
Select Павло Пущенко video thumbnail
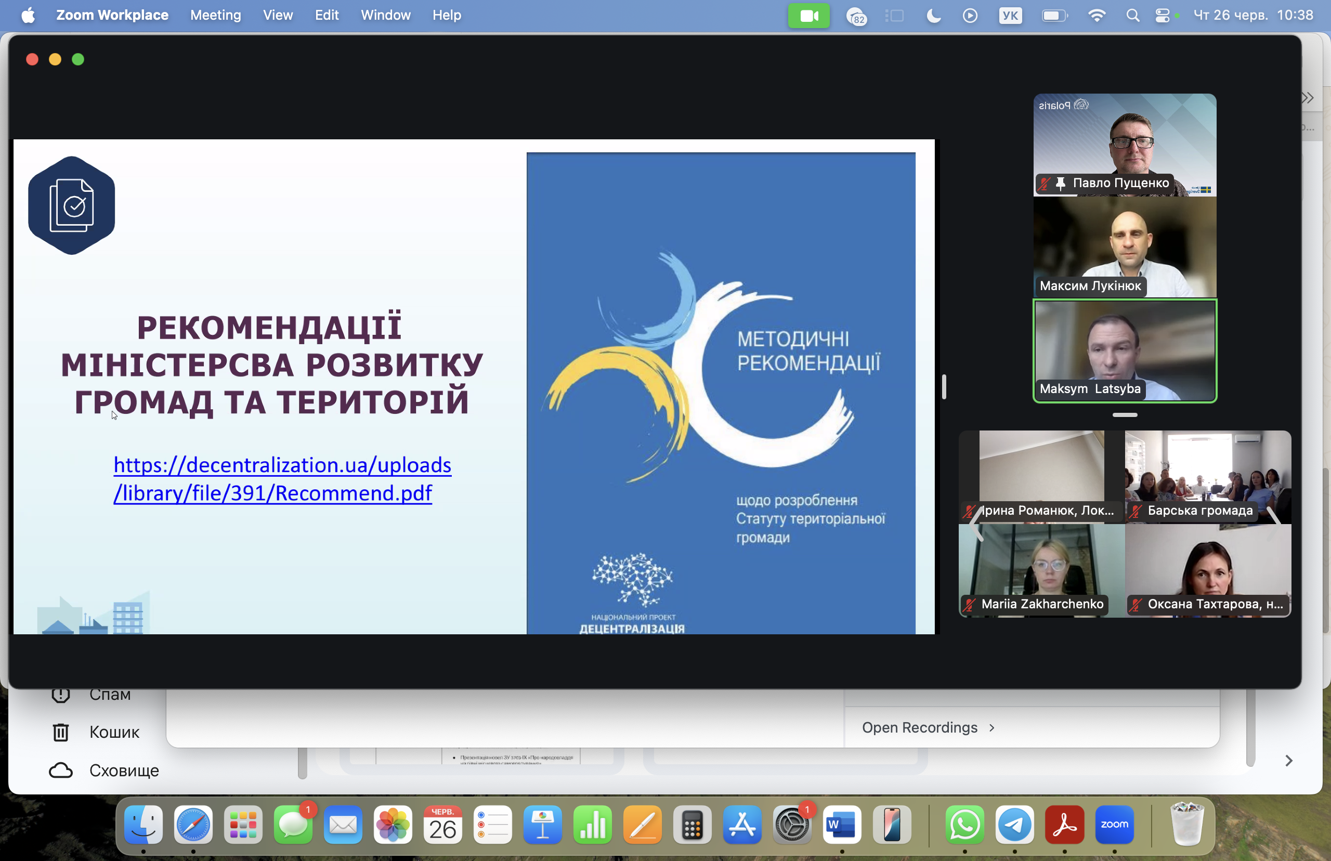click(x=1124, y=145)
